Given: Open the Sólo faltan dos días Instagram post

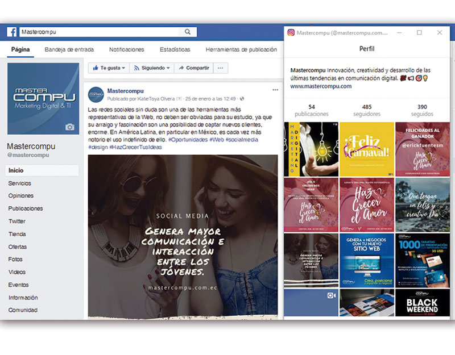Looking at the screenshot, I should 311,205.
